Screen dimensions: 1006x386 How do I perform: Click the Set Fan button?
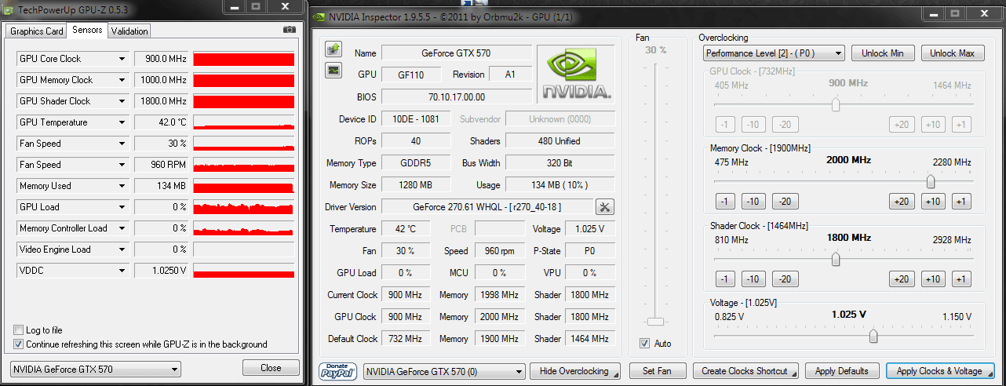[658, 371]
